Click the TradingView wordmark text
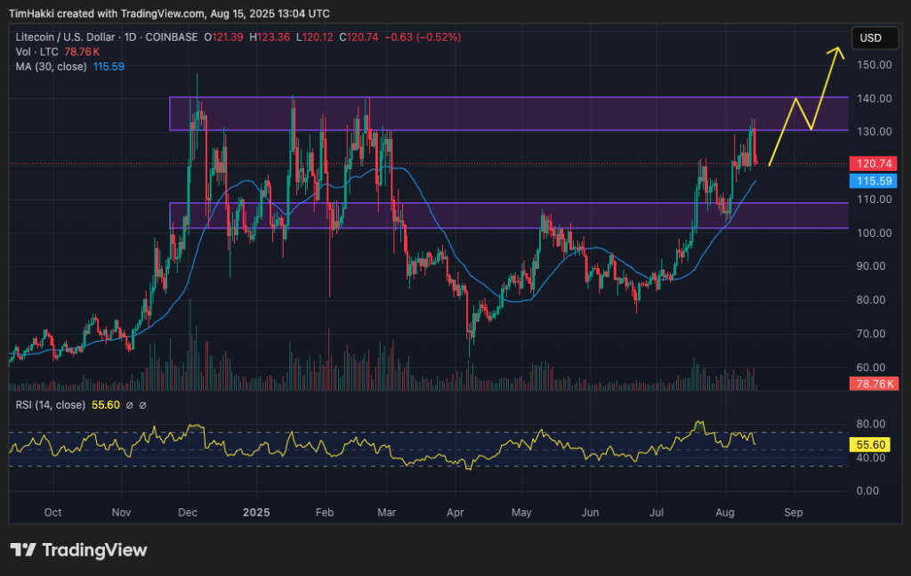This screenshot has height=576, width=911. pos(95,551)
